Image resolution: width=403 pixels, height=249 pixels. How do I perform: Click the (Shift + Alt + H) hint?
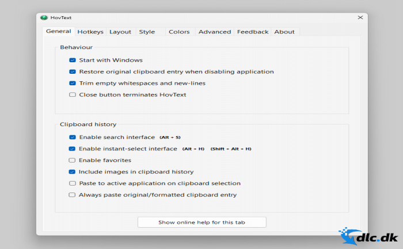(x=231, y=149)
